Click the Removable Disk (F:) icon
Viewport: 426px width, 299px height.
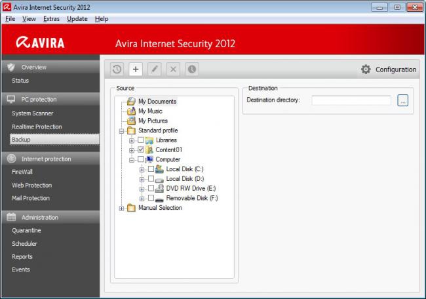(x=159, y=199)
